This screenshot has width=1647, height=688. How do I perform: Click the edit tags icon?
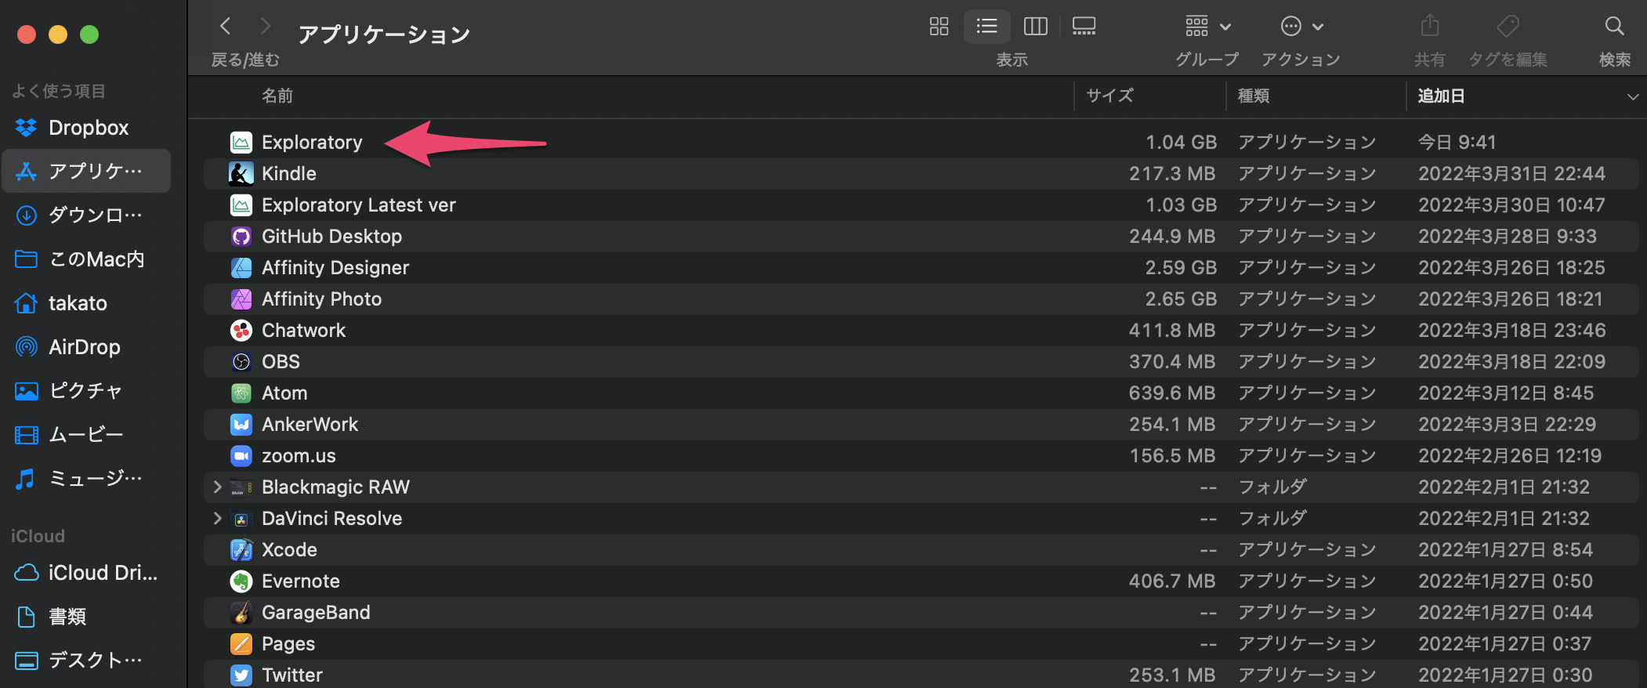tap(1508, 27)
